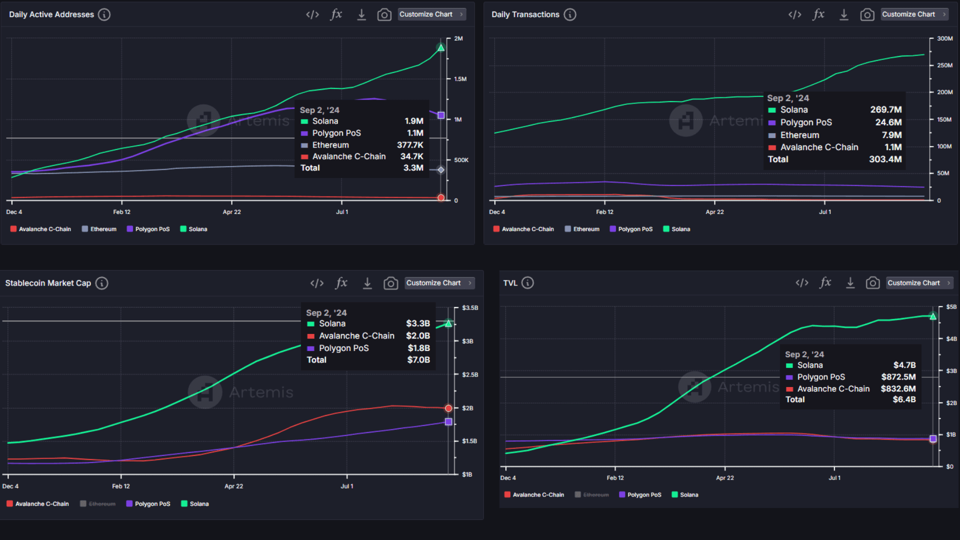Toggle Ethereum series in Daily Active Addresses legend
This screenshot has height=540, width=960.
99,229
